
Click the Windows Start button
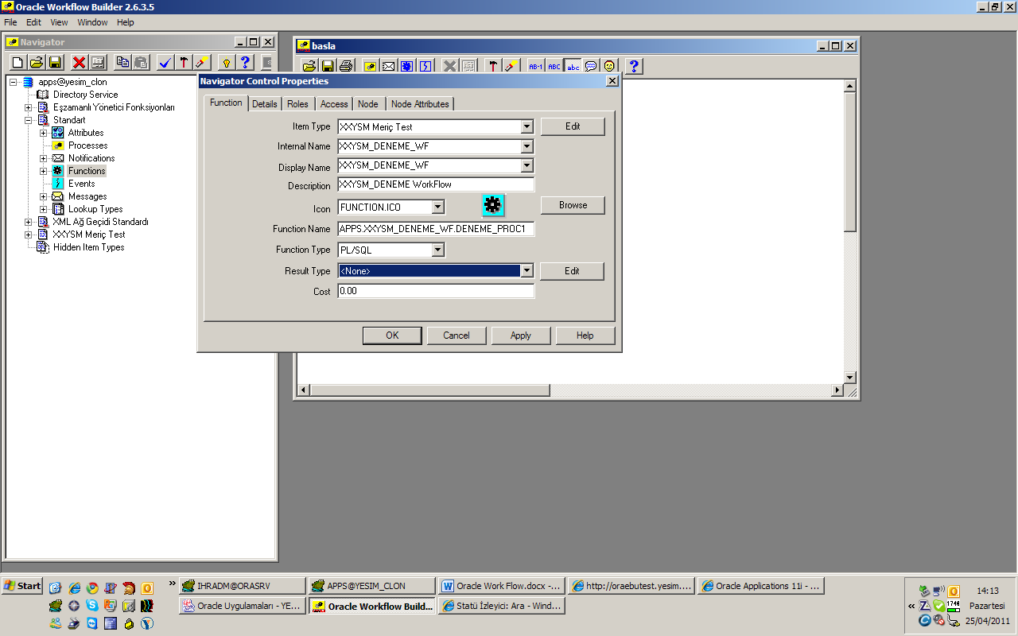(x=22, y=586)
